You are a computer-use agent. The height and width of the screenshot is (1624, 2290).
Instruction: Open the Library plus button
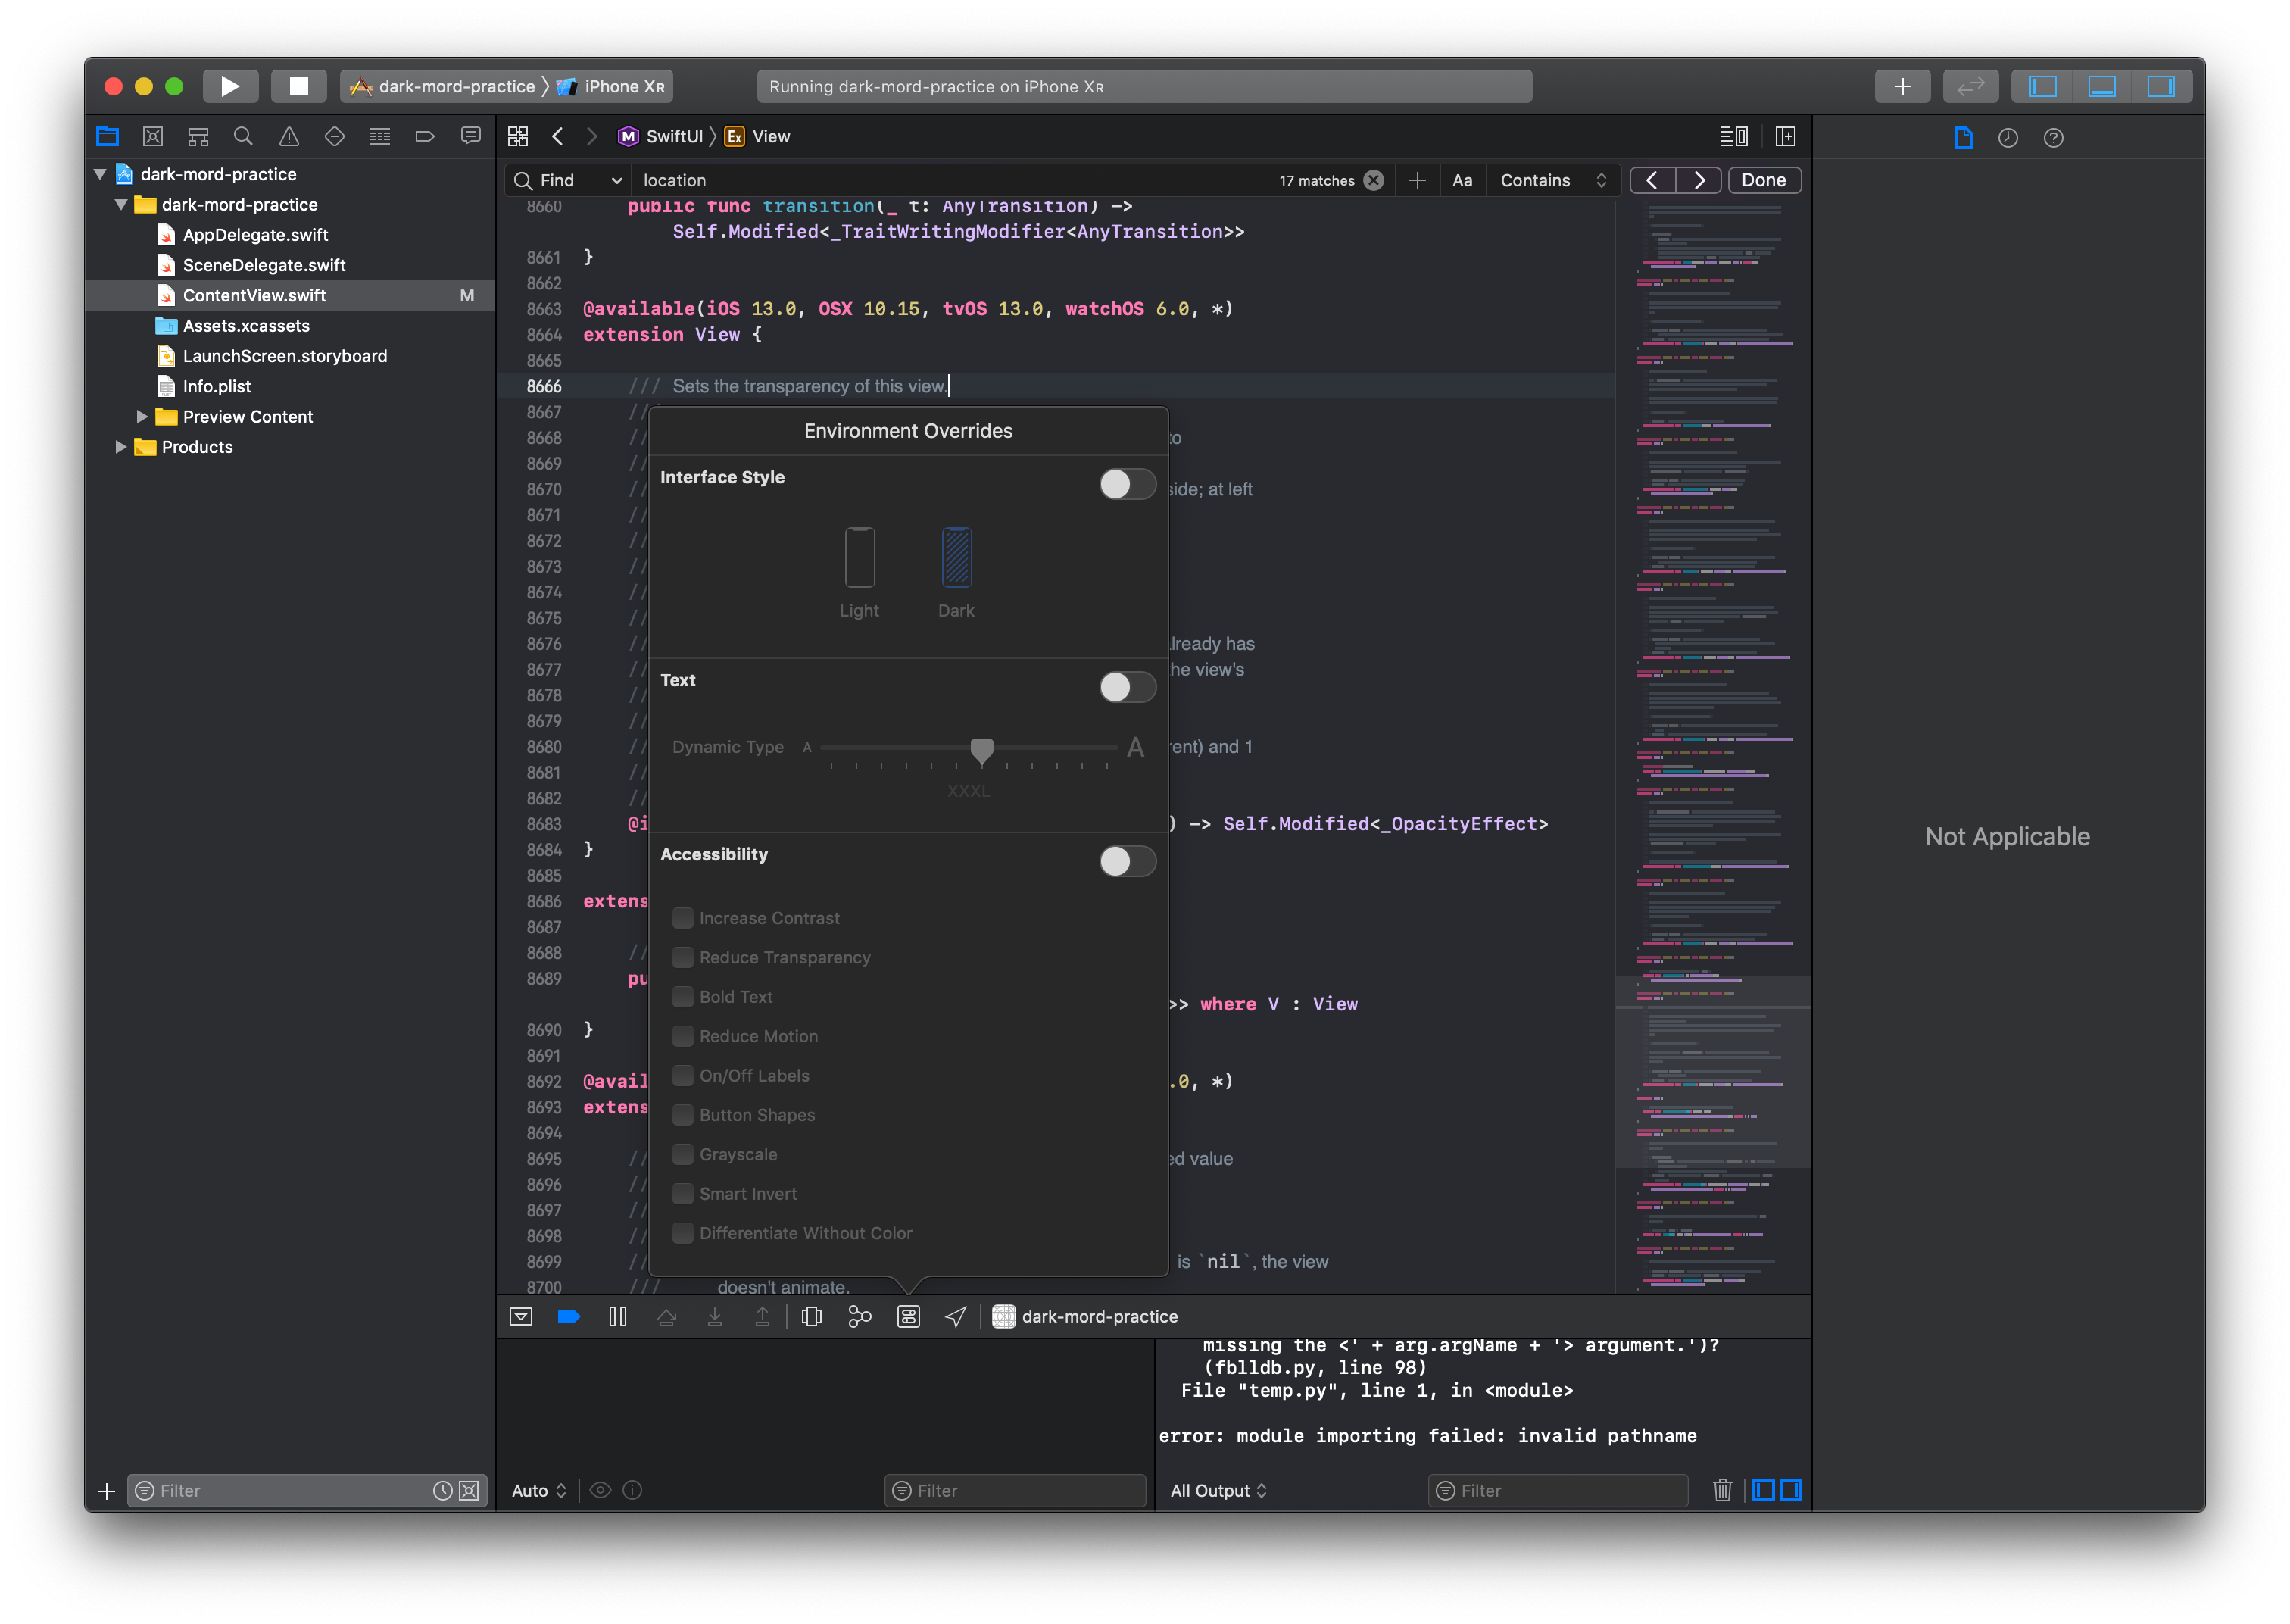(x=1902, y=86)
